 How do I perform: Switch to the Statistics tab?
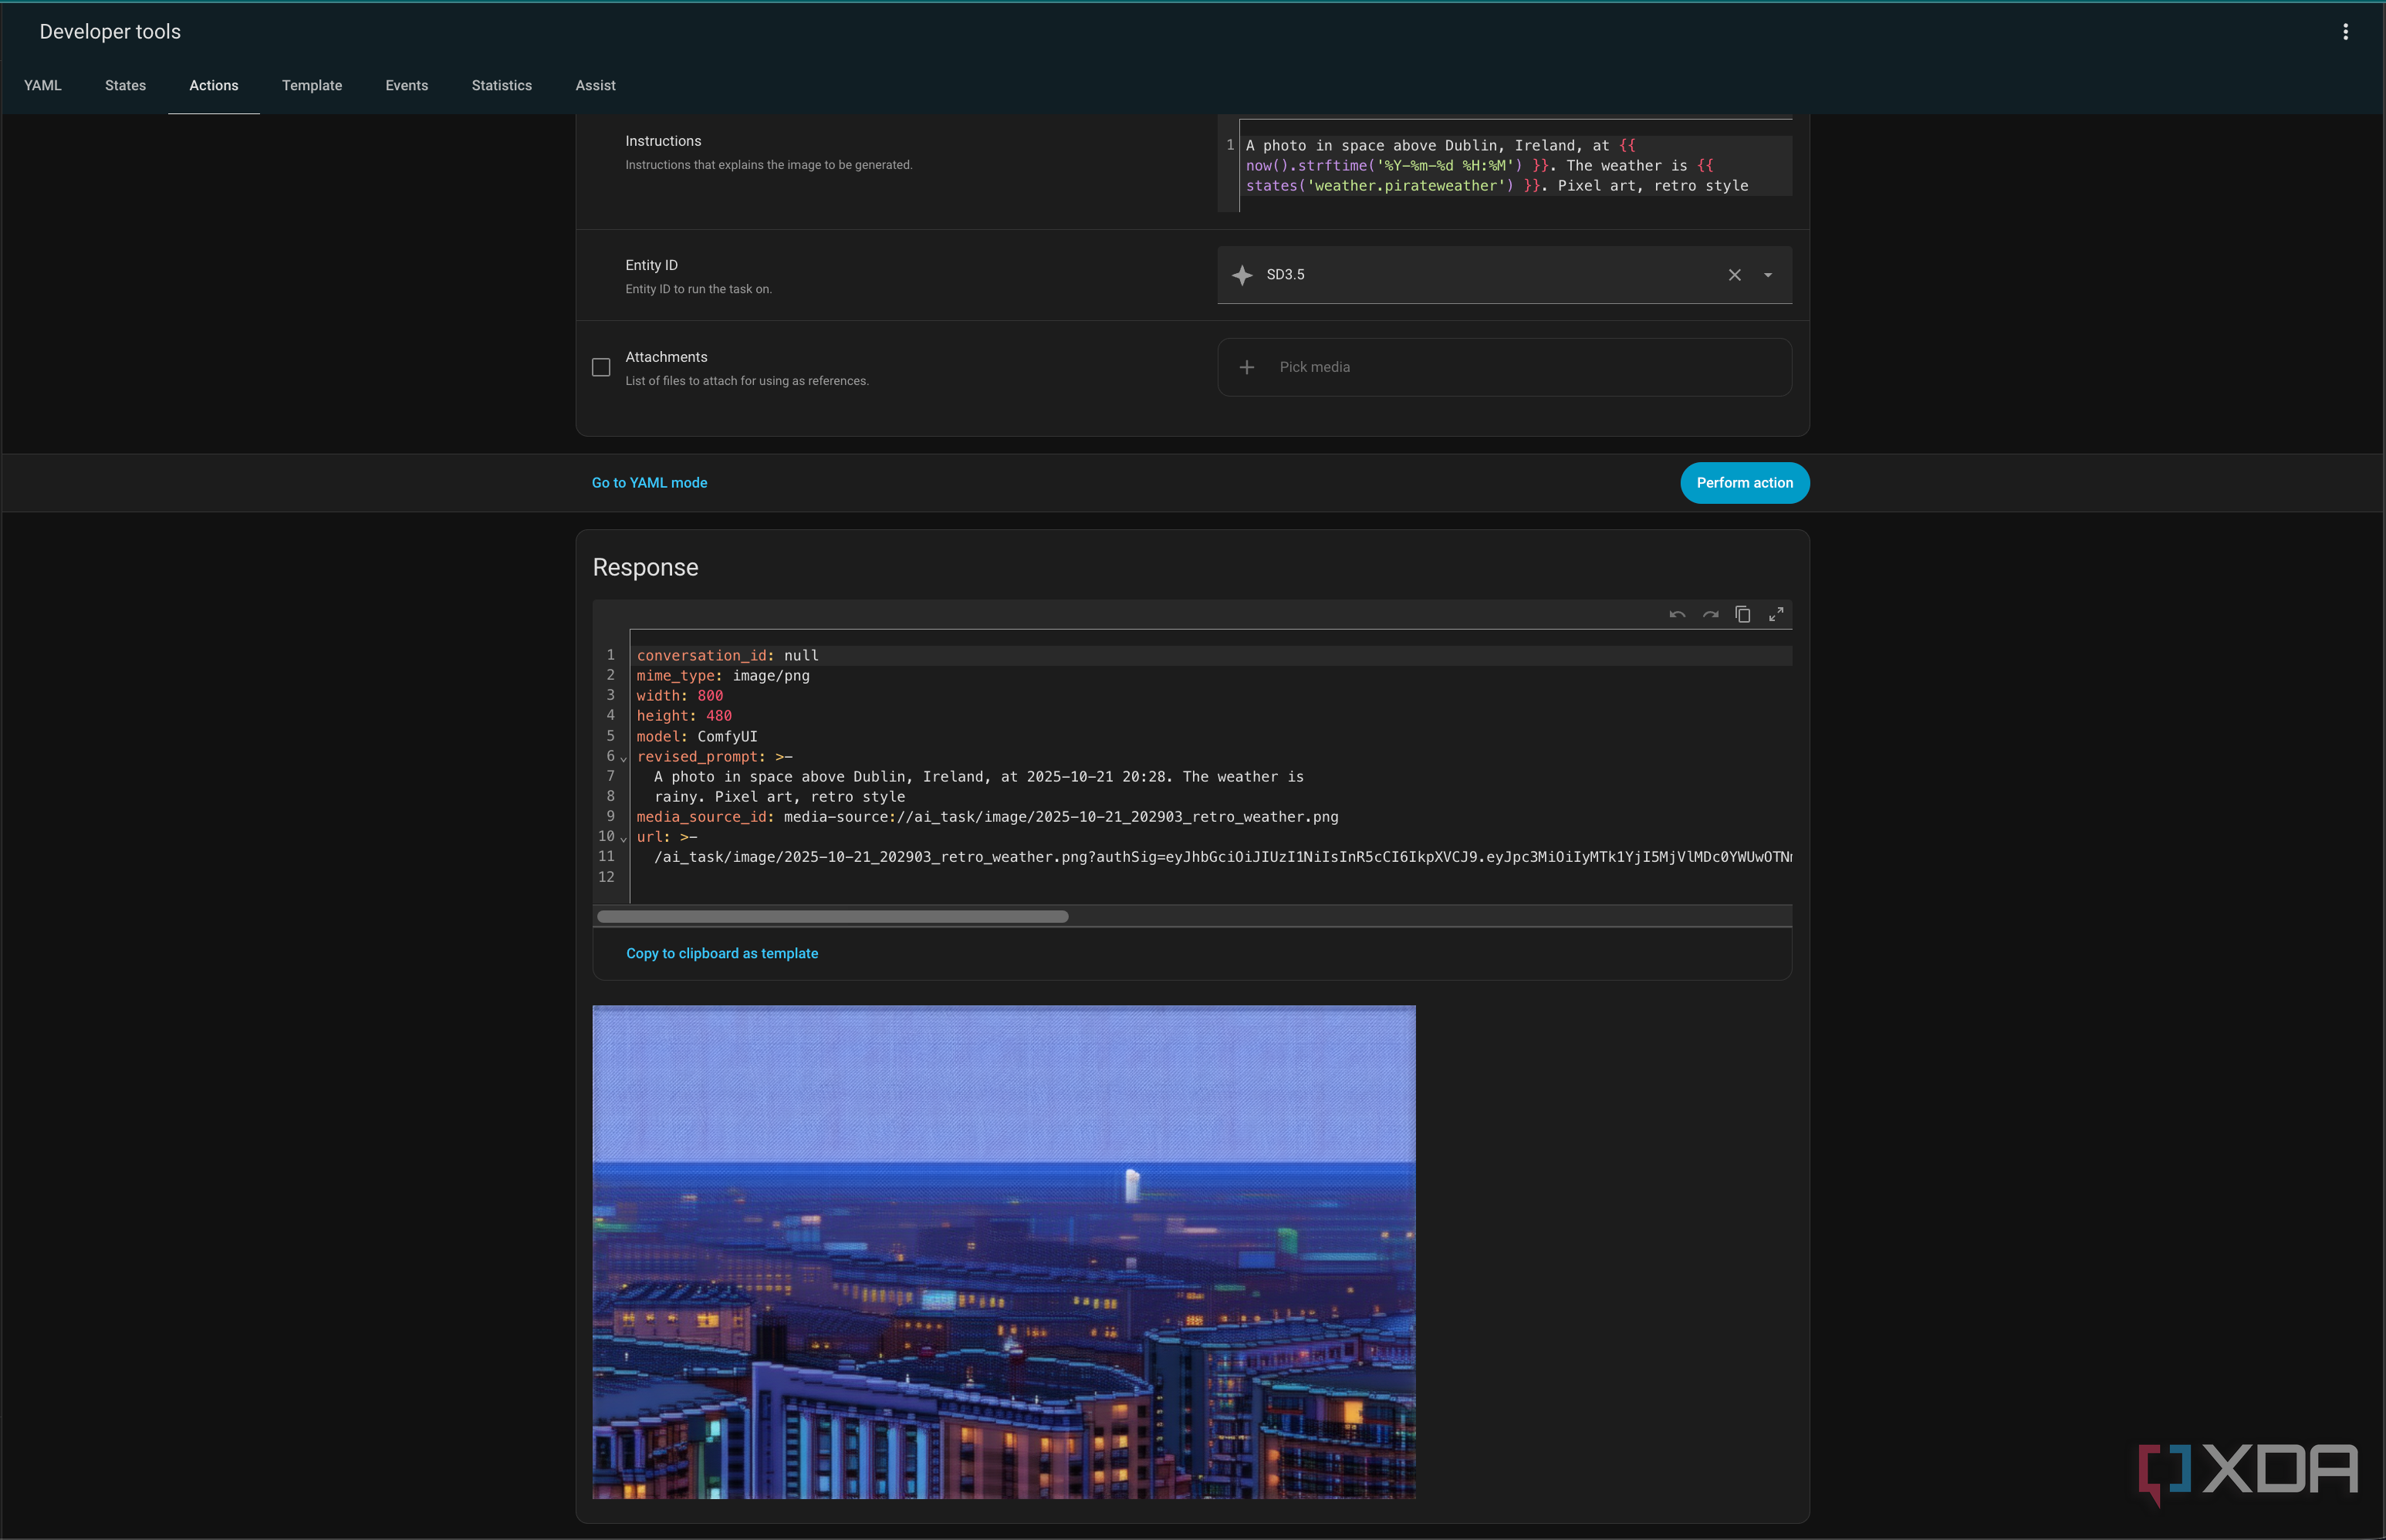coord(502,86)
